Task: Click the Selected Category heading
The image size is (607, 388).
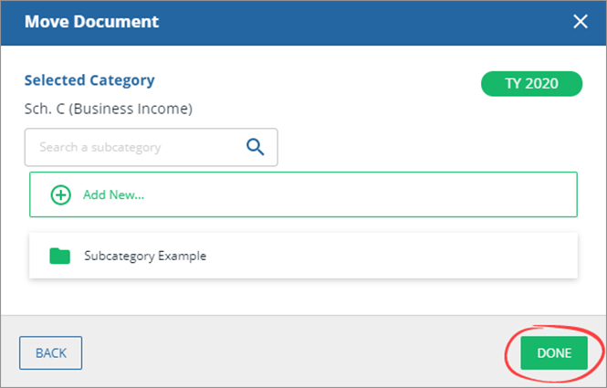Action: point(89,80)
